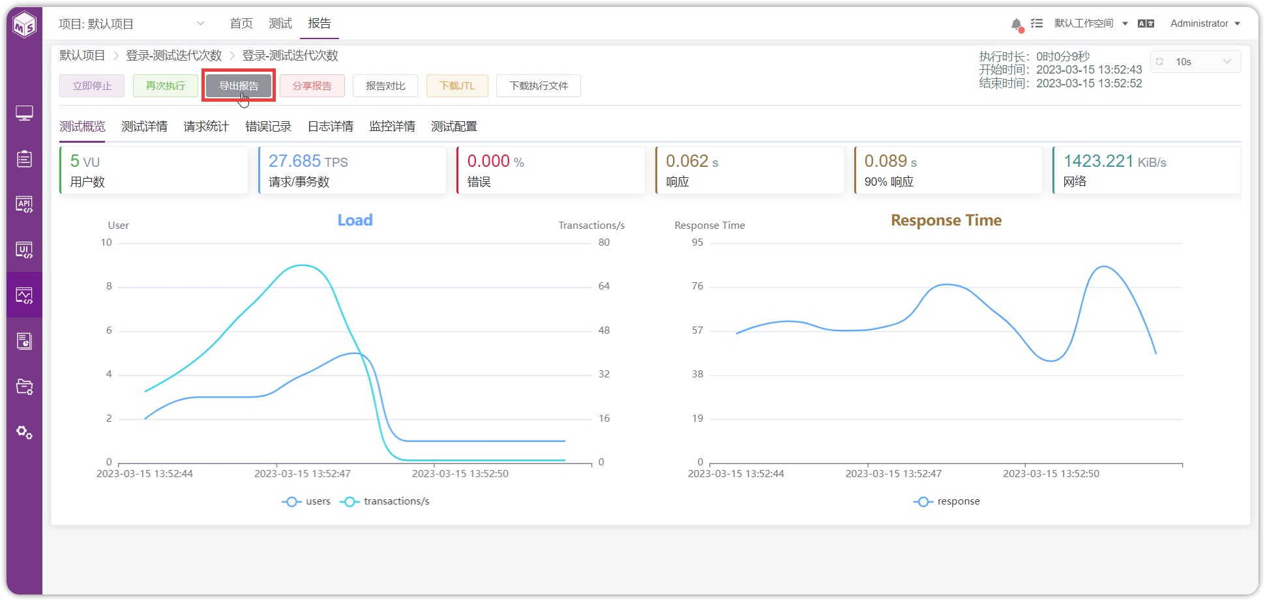Open the performance testing sidebar icon
The image size is (1265, 601).
coord(25,295)
